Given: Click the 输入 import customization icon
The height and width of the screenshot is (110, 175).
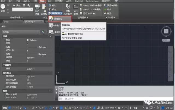Looking at the screenshot, I should point(50,5).
